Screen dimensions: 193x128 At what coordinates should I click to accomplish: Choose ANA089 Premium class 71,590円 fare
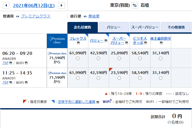57,58
